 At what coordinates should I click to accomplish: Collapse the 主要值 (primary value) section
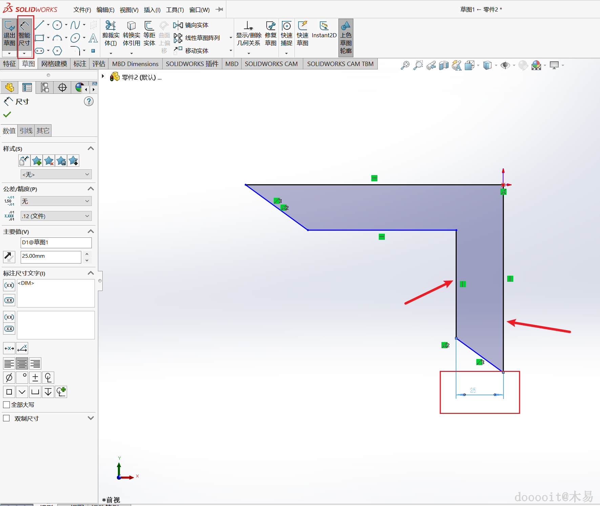pyautogui.click(x=90, y=232)
